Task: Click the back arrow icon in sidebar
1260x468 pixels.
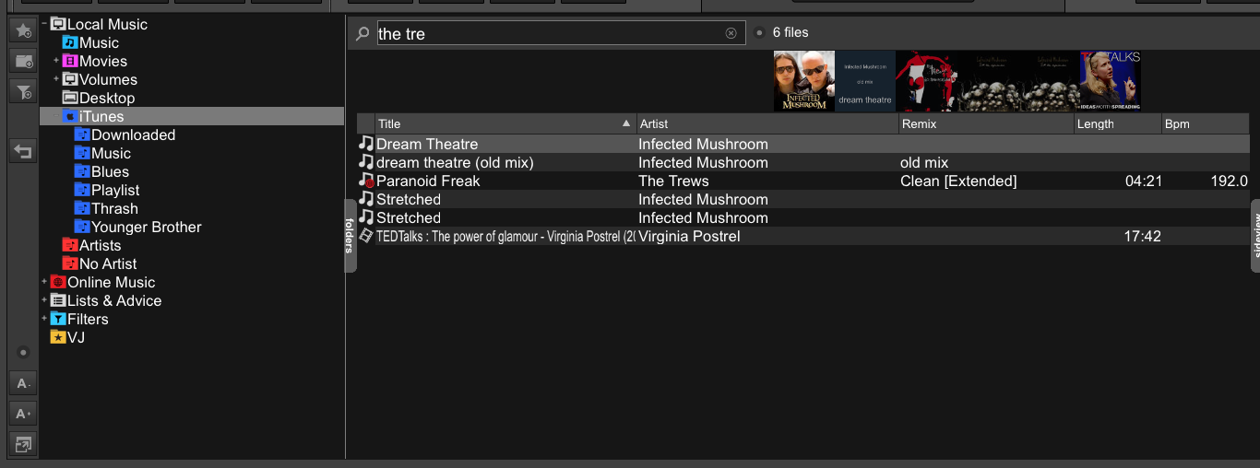Action: [22, 150]
